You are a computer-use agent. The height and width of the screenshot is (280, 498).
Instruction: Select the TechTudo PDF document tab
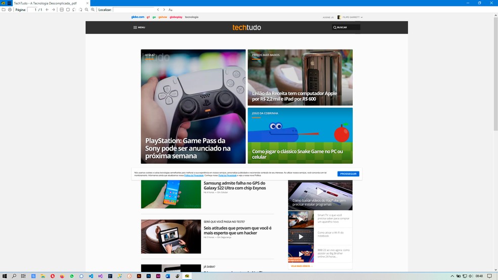point(45,3)
